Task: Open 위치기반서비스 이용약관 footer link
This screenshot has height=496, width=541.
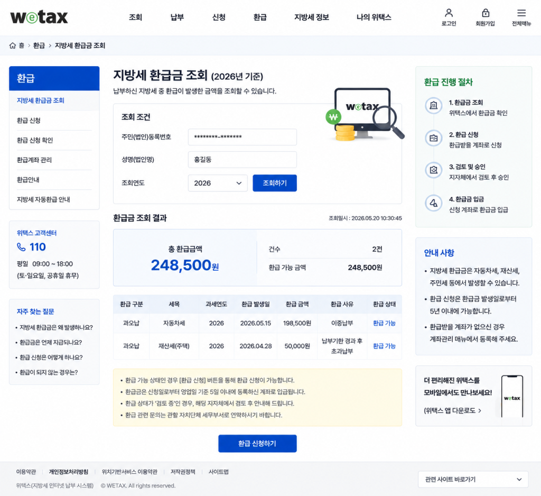Action: [x=129, y=472]
